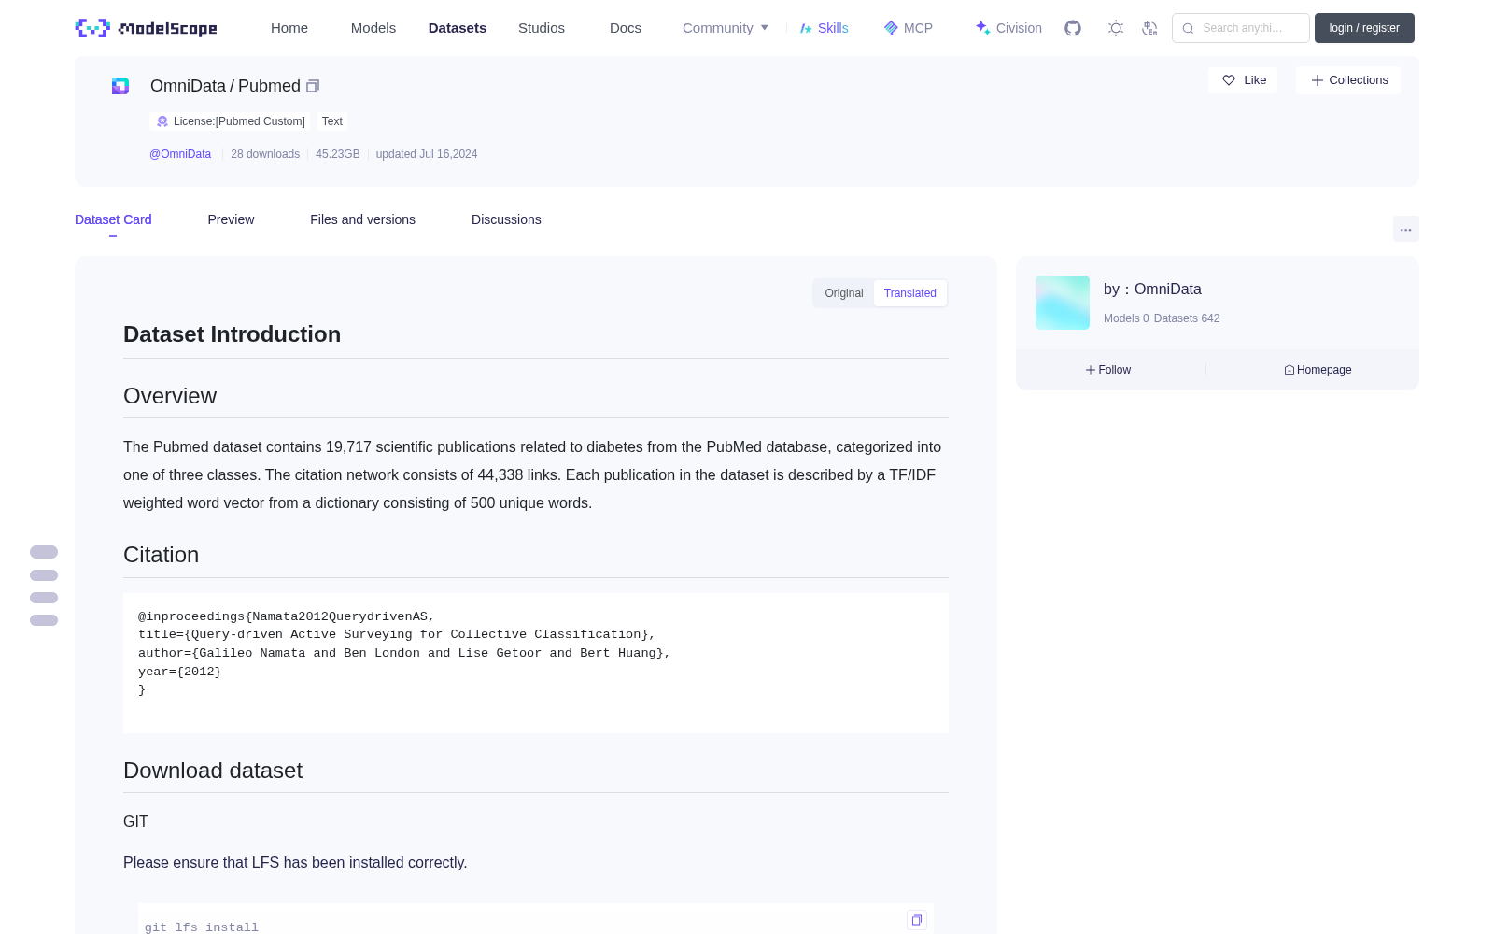Click the MCP diamond icon
This screenshot has height=934, width=1494.
[x=891, y=28]
